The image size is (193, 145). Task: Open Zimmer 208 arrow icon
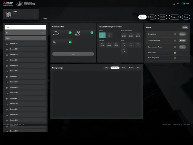tap(7, 82)
